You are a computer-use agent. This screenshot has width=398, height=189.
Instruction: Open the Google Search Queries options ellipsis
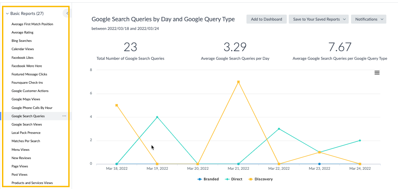point(64,116)
